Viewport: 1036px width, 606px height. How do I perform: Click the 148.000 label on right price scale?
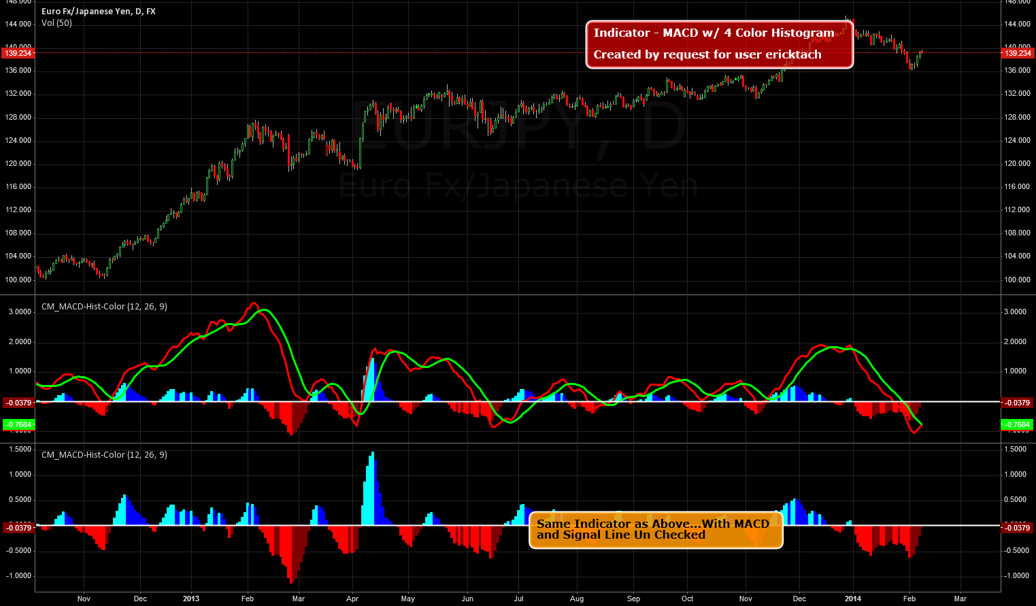(x=1018, y=3)
